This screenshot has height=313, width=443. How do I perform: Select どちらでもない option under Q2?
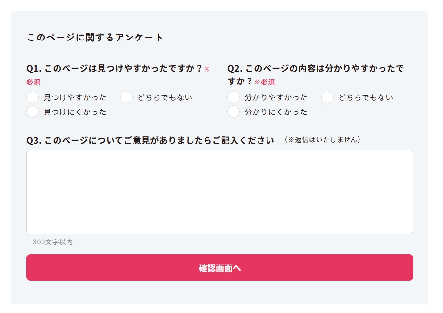click(327, 97)
